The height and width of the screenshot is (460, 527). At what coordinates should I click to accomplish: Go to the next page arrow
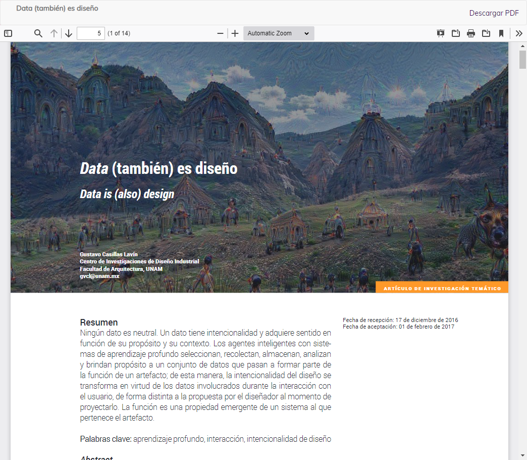[x=69, y=33]
